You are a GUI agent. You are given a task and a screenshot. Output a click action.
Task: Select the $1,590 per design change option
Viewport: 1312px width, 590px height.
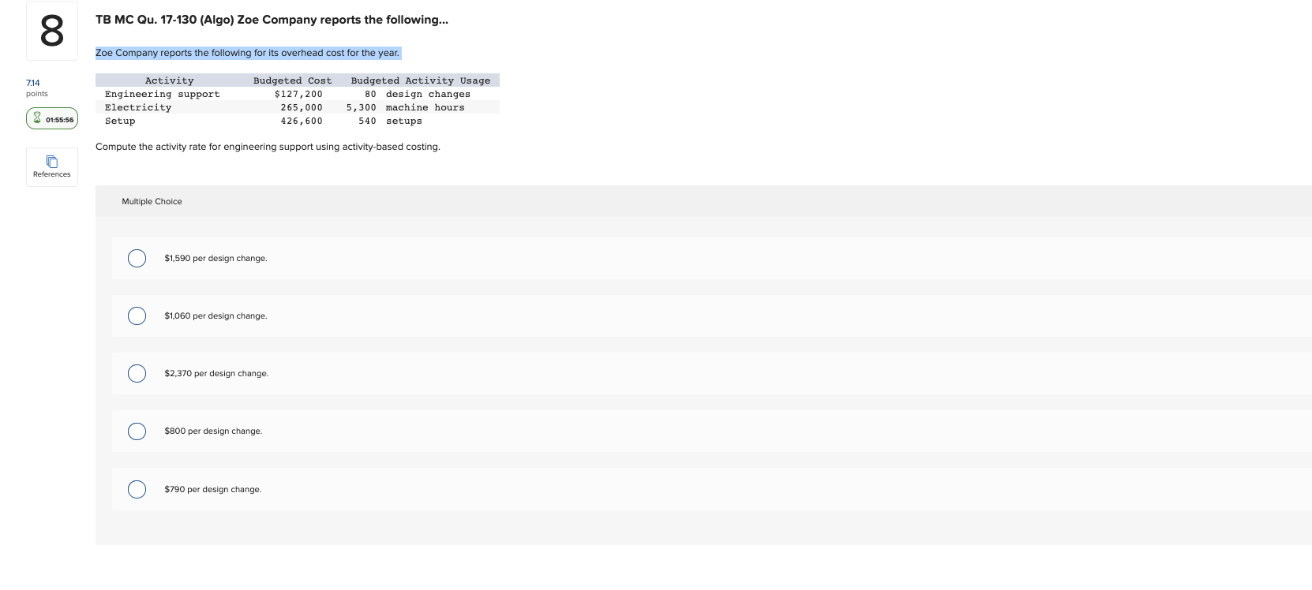click(x=137, y=258)
